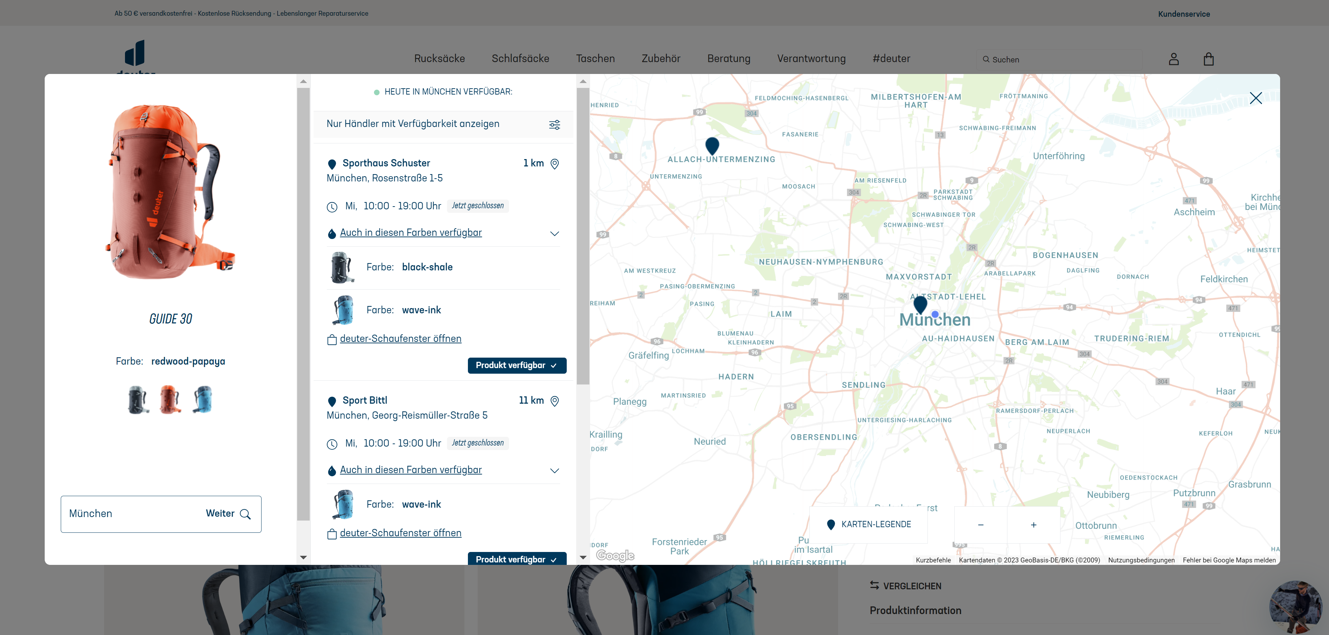Open Produkt verfügbar dropdown for Sporthaus Schuster
The image size is (1329, 635).
tap(517, 365)
